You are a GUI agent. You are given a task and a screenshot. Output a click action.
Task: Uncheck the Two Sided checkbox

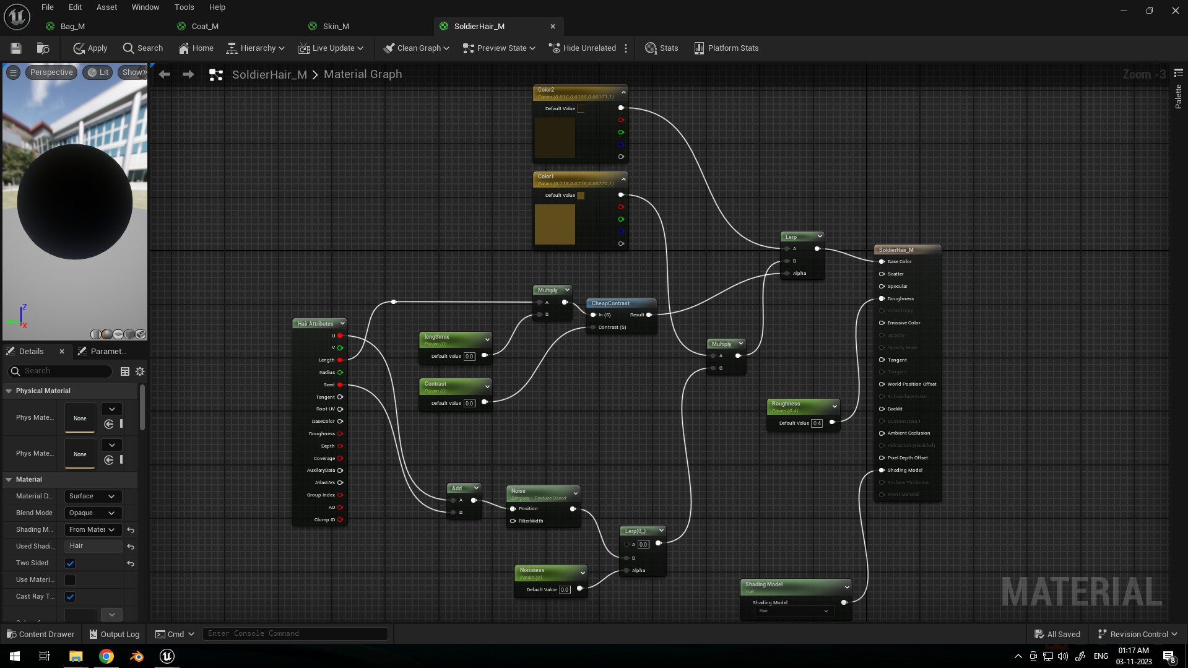point(70,563)
